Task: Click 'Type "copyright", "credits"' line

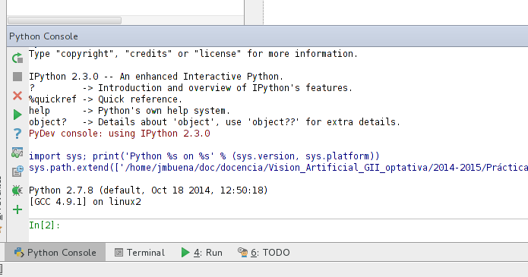Action: (x=193, y=54)
